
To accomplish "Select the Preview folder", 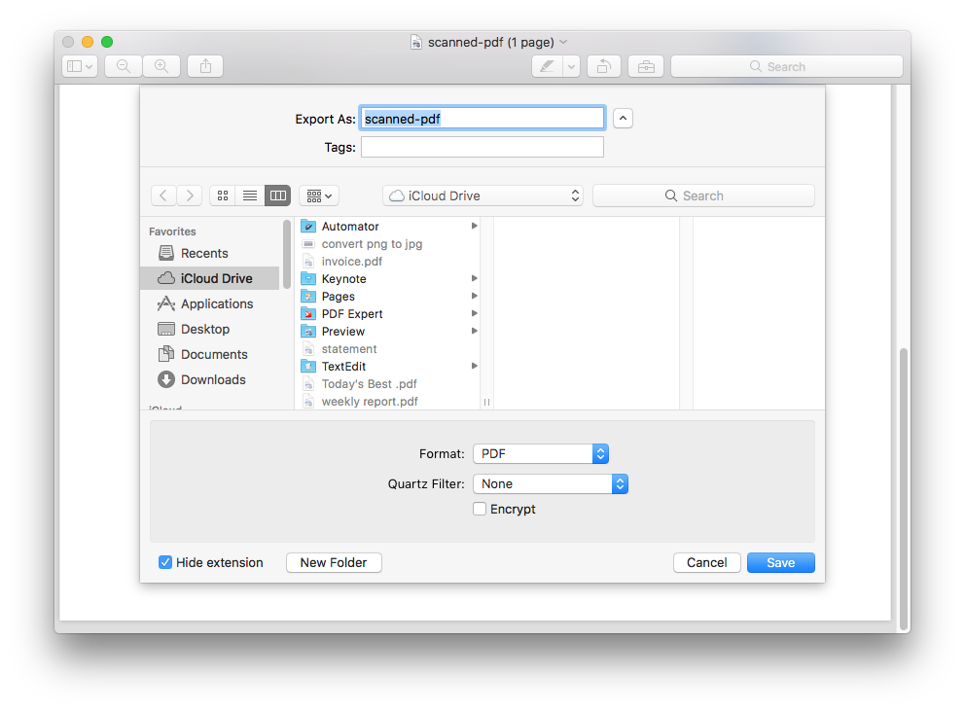I will pyautogui.click(x=389, y=332).
